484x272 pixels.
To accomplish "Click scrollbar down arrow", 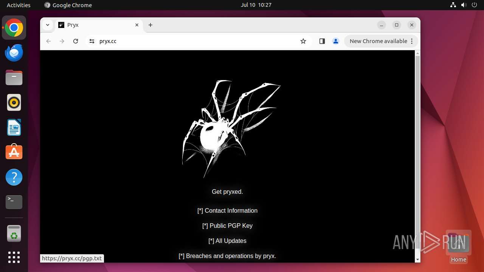I will point(417,260).
